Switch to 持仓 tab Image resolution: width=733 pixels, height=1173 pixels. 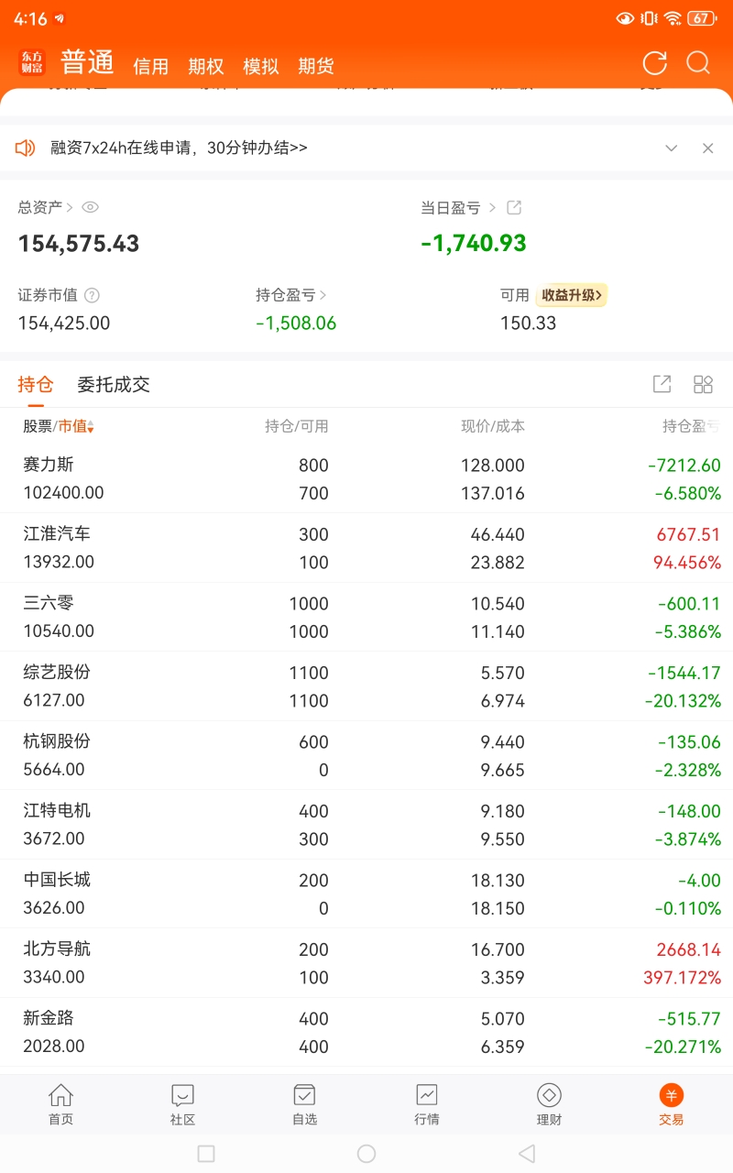[x=36, y=385]
